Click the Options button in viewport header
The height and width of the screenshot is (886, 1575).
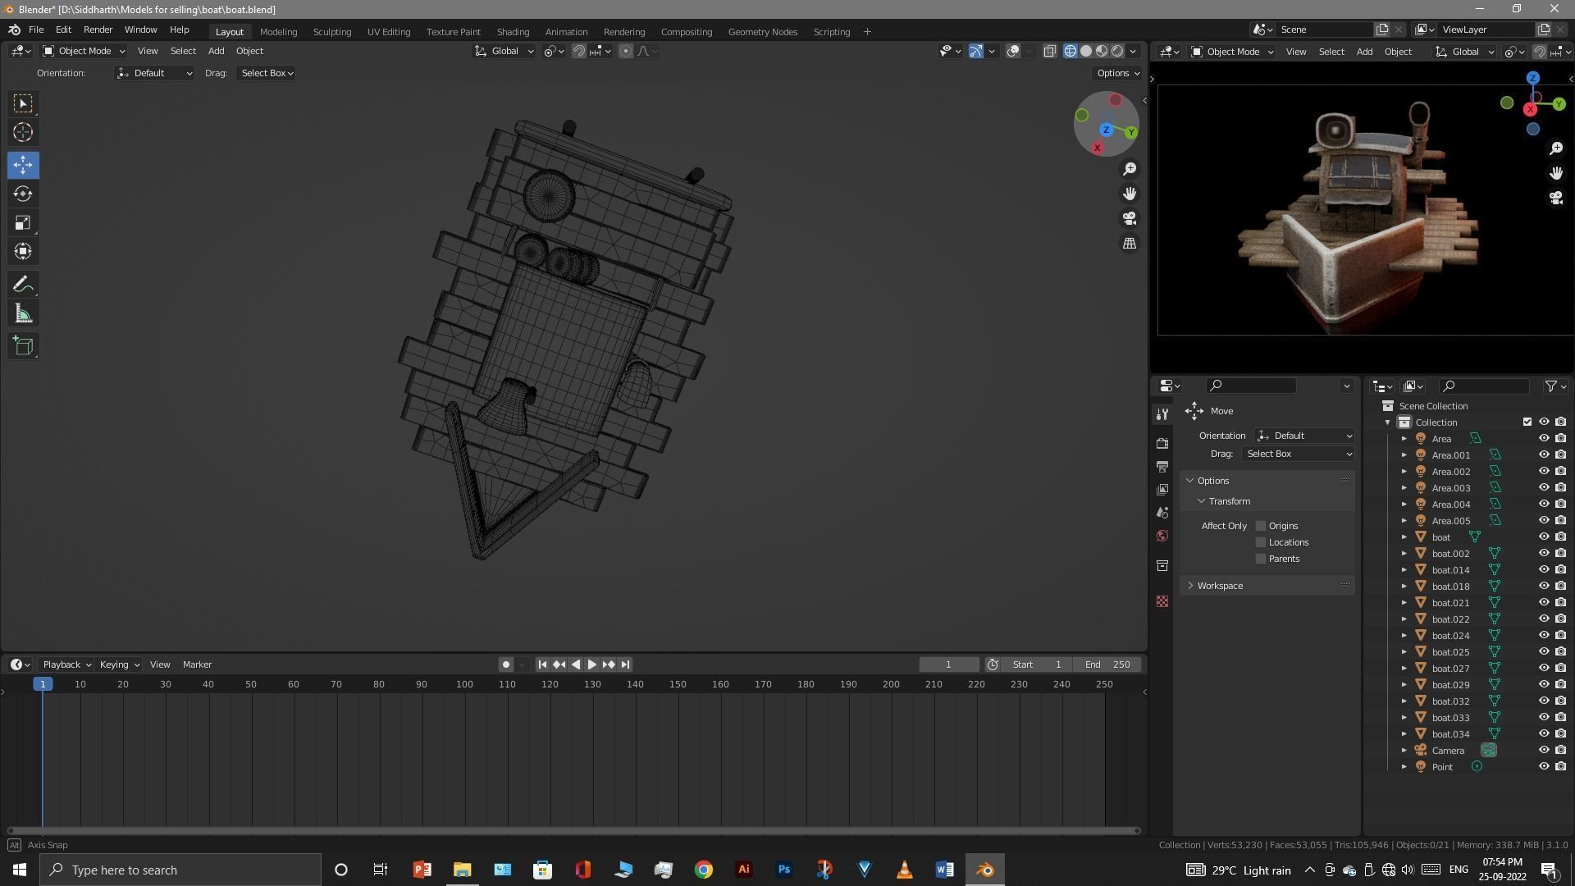click(x=1118, y=73)
